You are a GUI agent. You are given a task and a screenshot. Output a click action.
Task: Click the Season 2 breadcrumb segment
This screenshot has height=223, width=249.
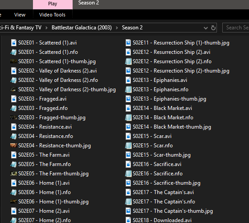[x=132, y=28]
